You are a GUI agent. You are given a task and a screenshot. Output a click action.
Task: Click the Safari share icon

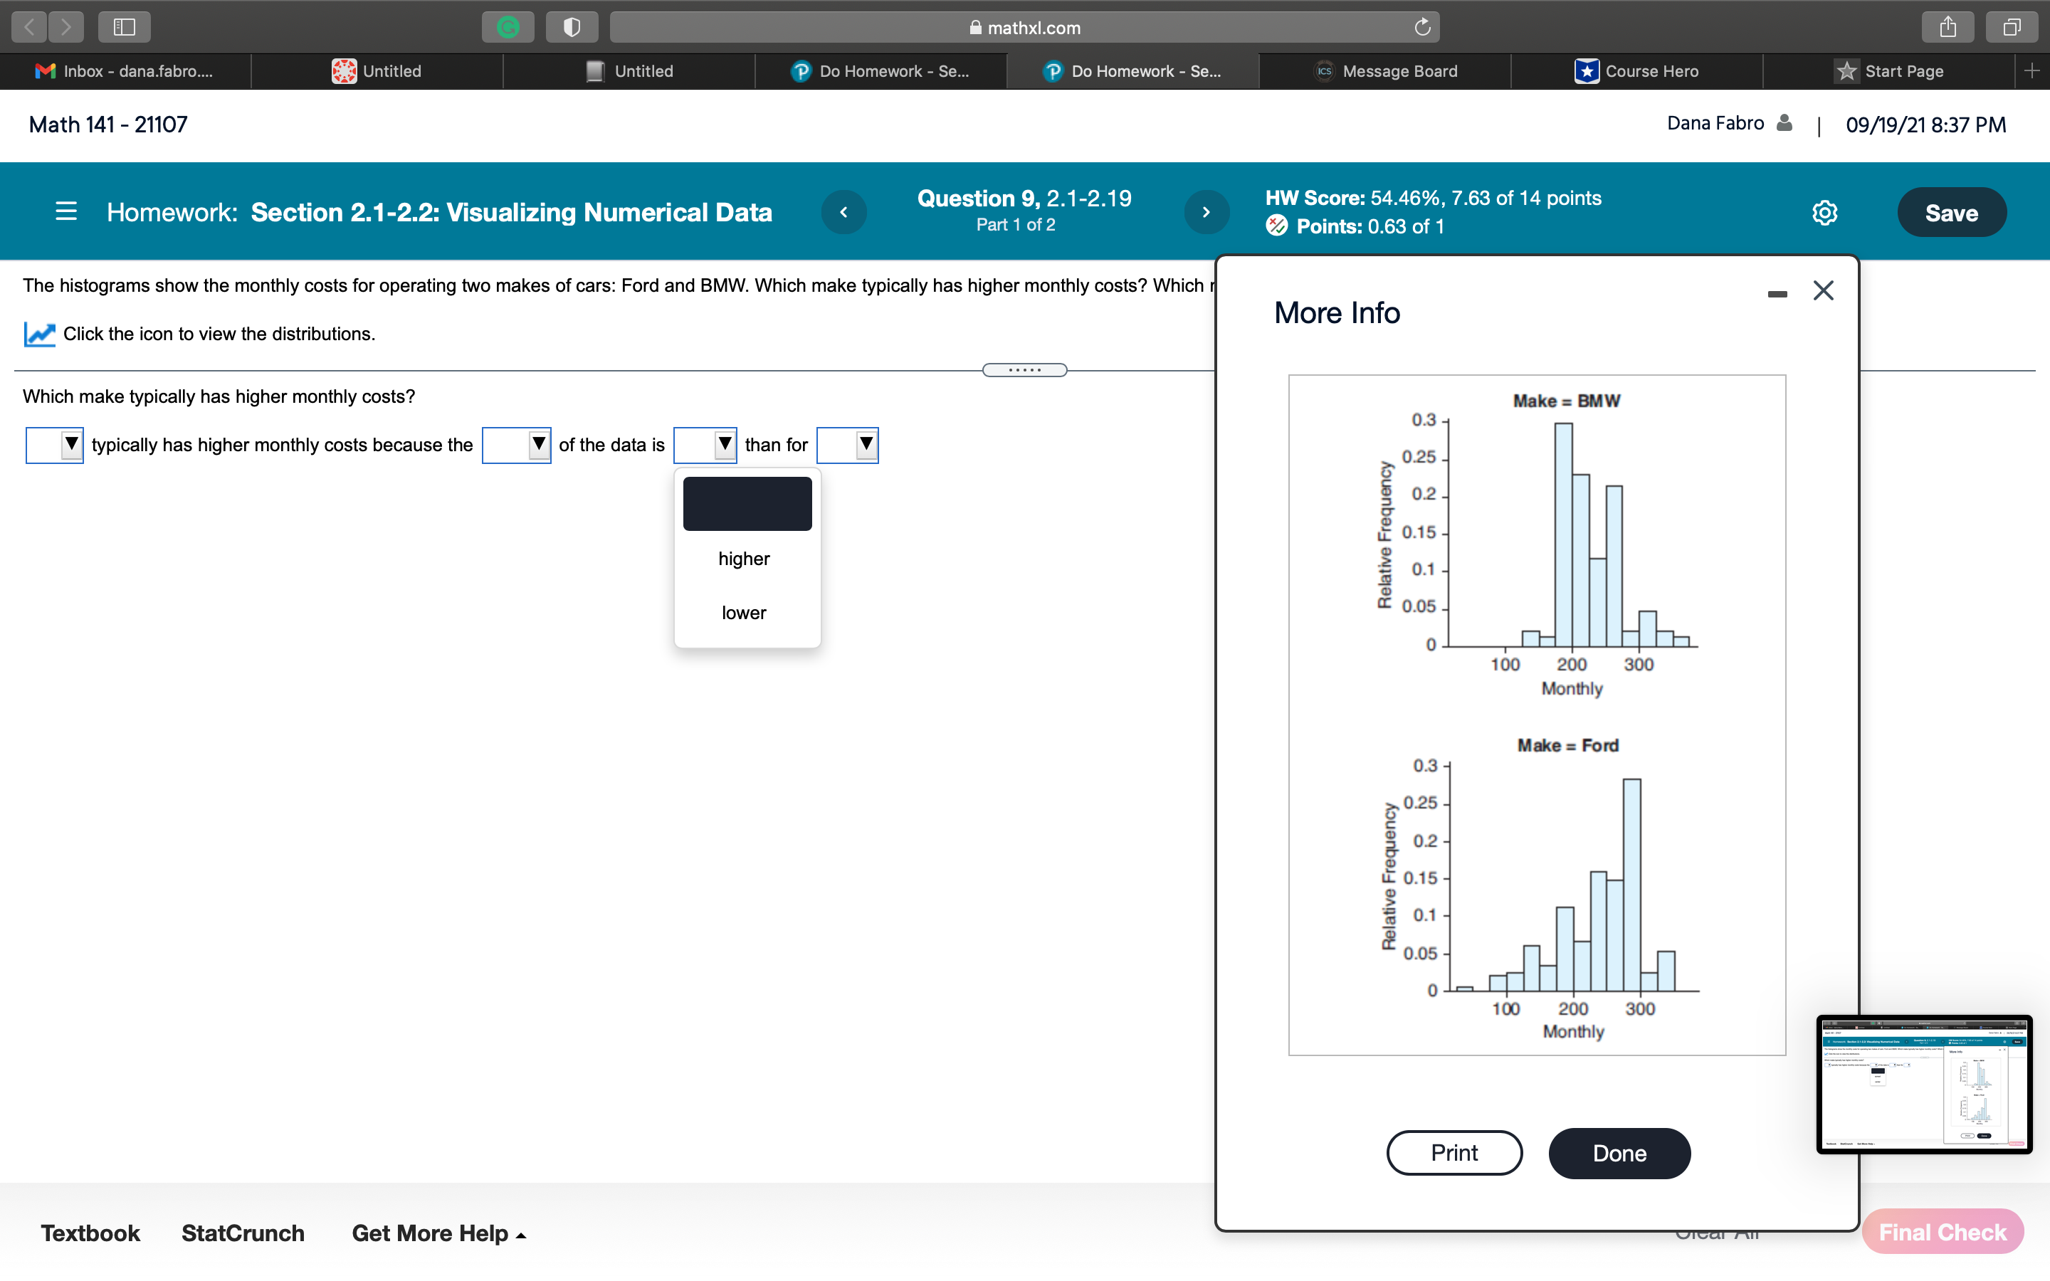point(1948,27)
